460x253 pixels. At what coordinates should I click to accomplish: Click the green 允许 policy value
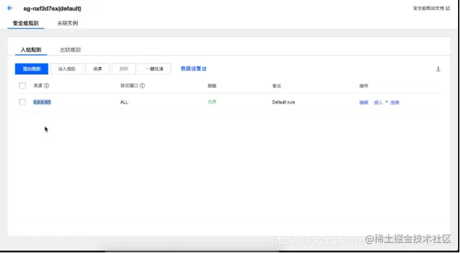212,102
